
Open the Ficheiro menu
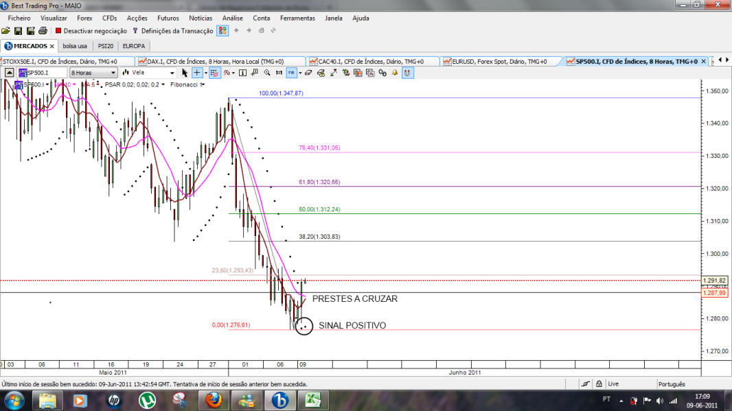pos(19,19)
